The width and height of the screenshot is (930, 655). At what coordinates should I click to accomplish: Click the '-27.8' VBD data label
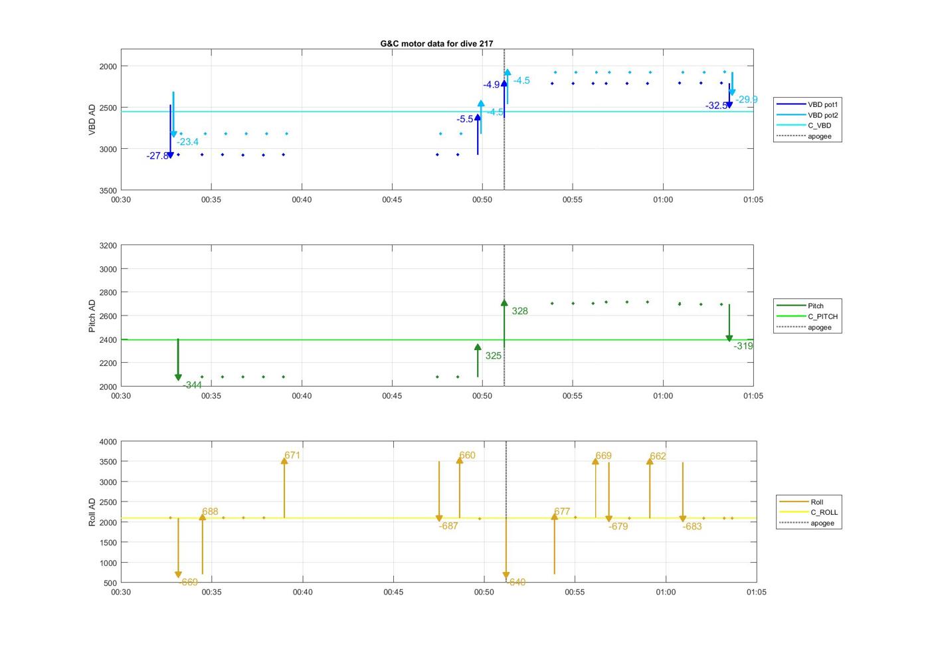[x=157, y=156]
